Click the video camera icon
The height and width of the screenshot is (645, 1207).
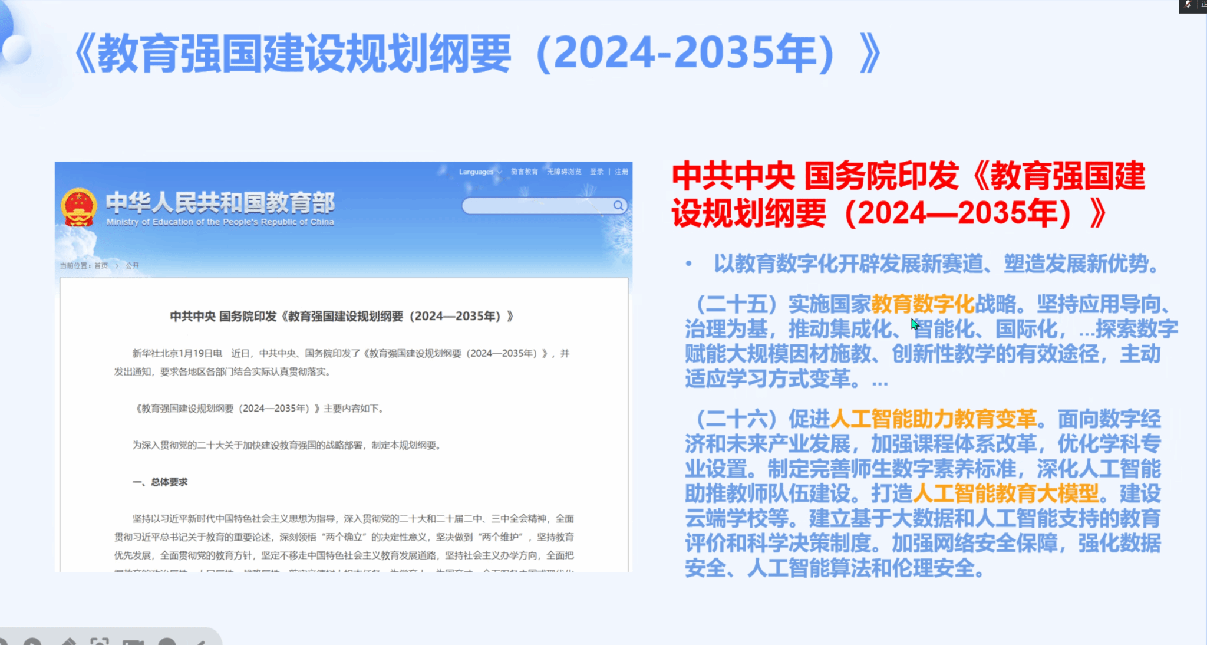click(x=133, y=641)
